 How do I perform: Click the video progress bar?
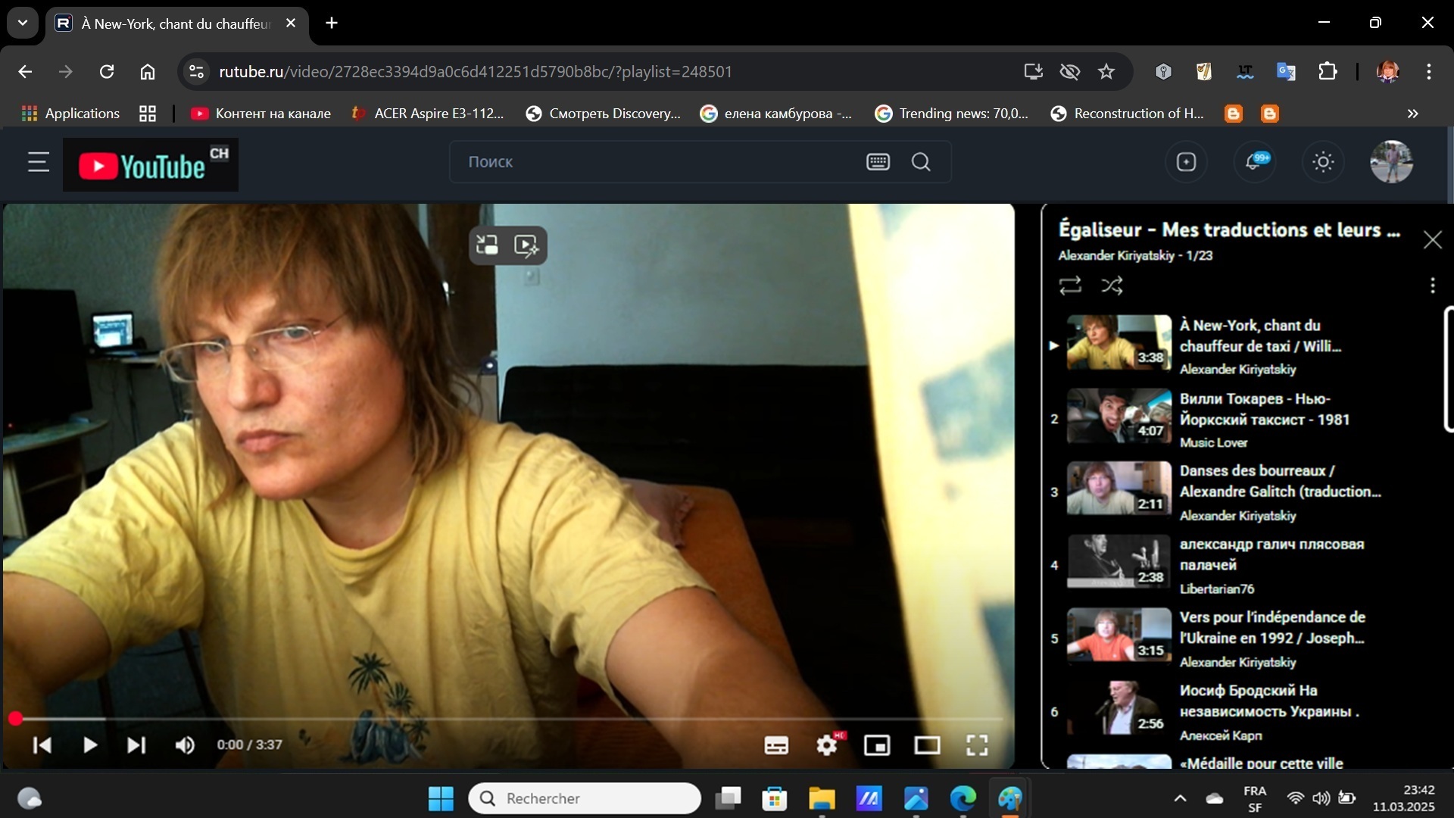click(x=507, y=718)
